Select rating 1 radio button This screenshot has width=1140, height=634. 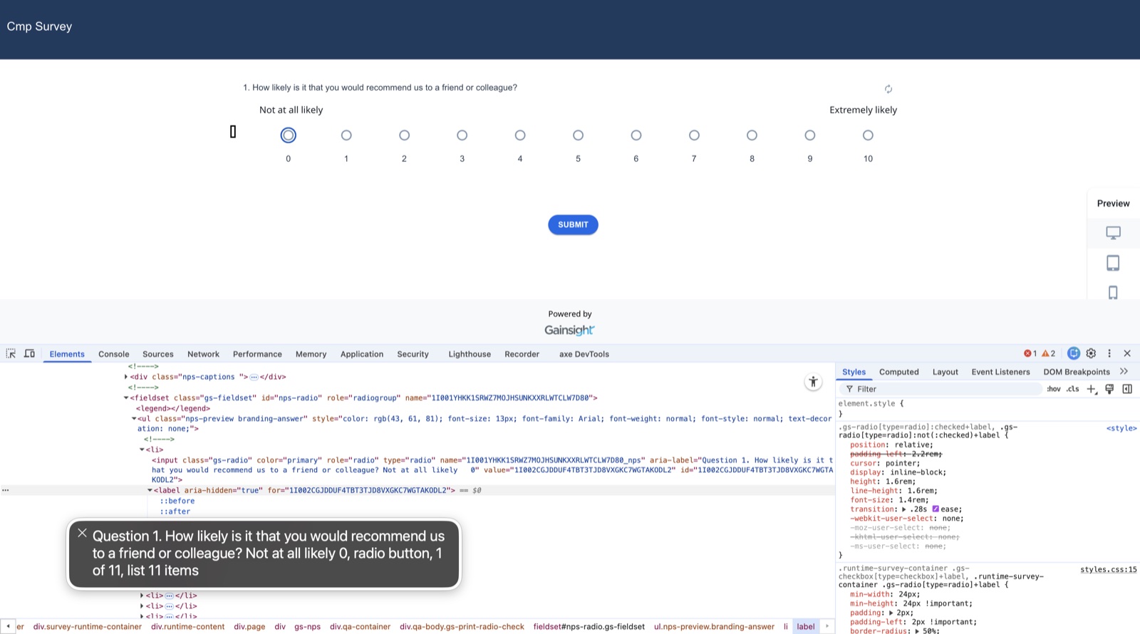tap(346, 135)
